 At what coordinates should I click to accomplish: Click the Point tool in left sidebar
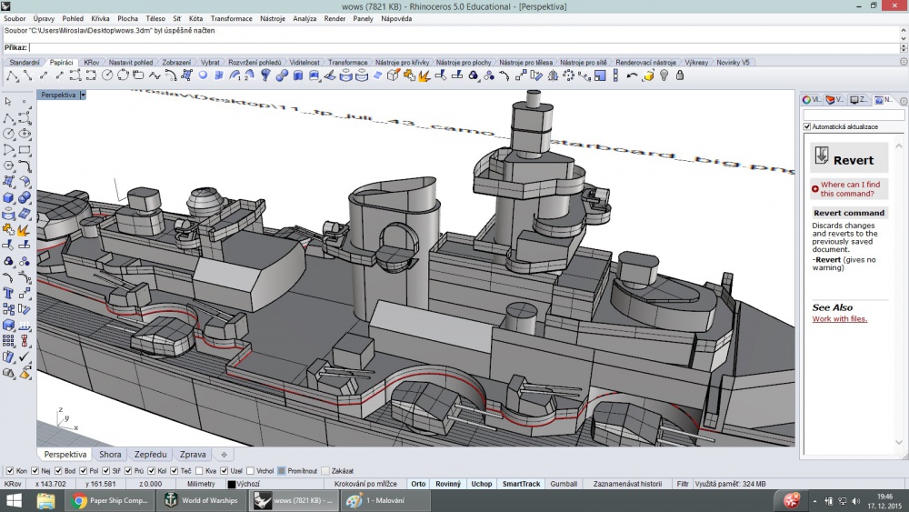(x=25, y=102)
